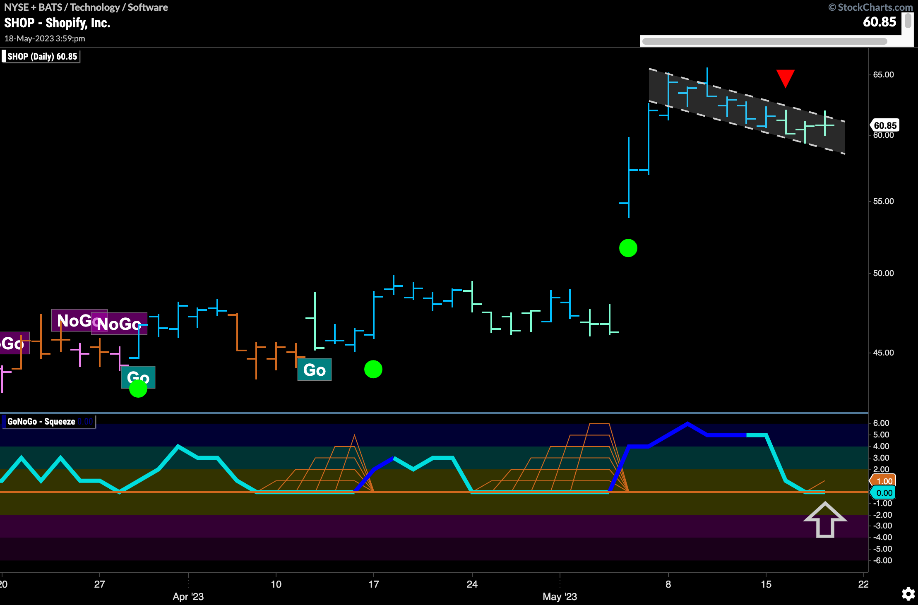
Task: Click the 55.00 price axis label
Action: coord(883,201)
